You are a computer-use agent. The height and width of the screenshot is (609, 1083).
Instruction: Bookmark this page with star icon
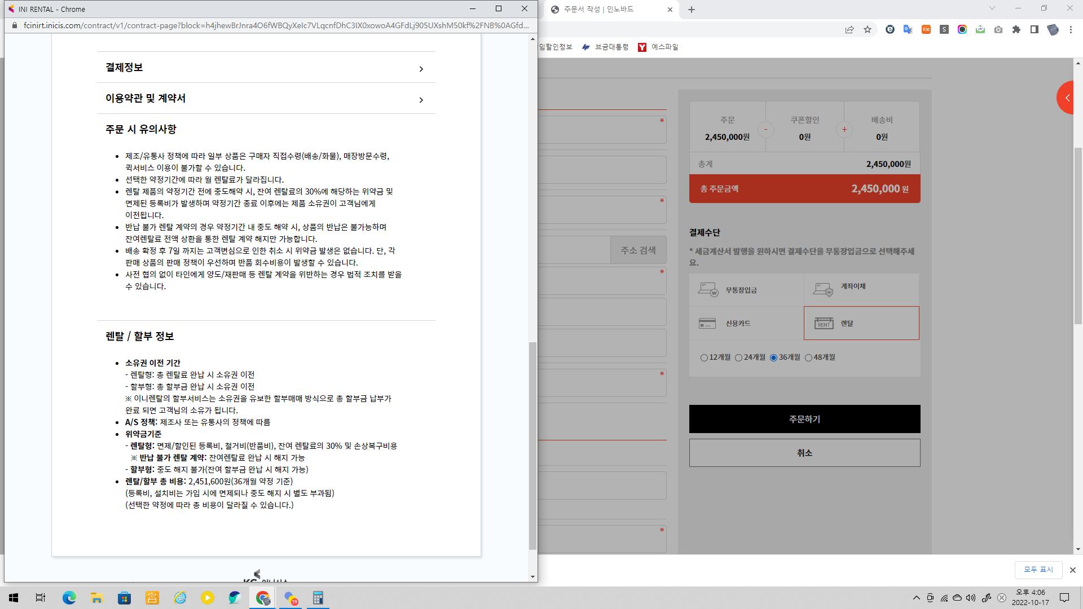pos(868,29)
